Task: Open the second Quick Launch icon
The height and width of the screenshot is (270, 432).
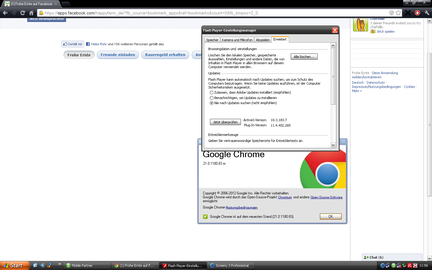Action: [x=42, y=265]
